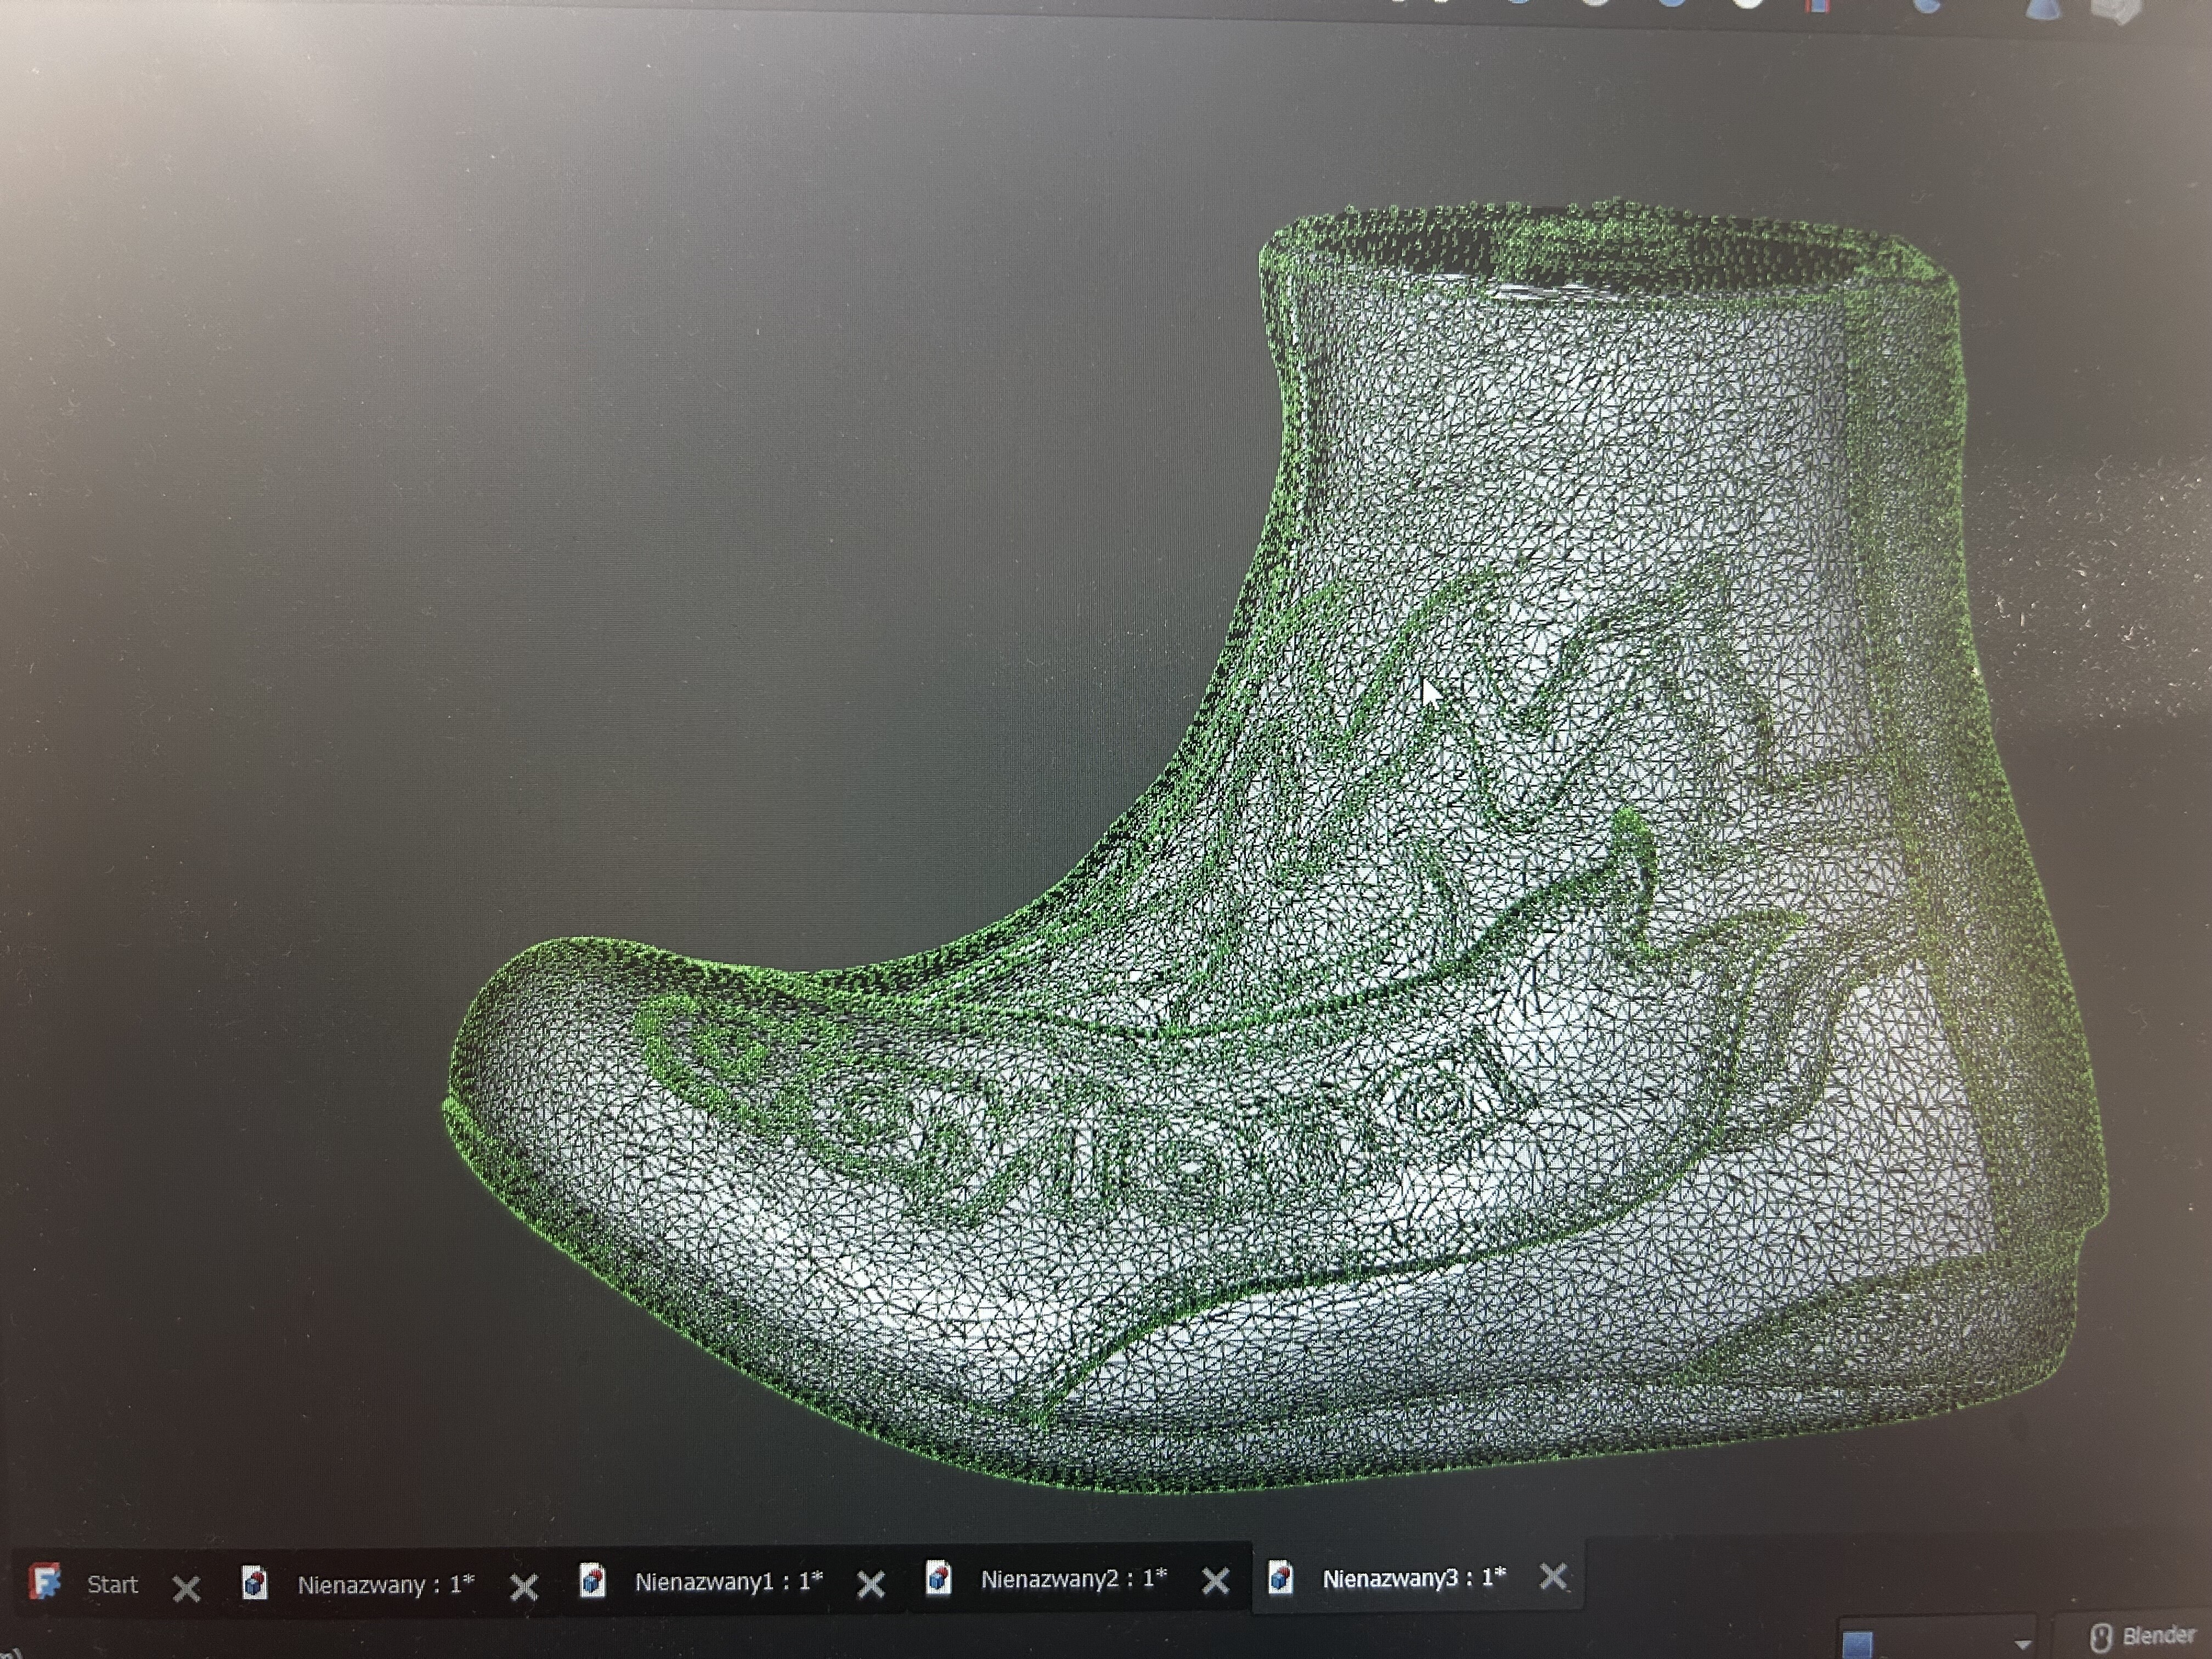Click document icon of Nienazwany3 tab

point(1281,1578)
